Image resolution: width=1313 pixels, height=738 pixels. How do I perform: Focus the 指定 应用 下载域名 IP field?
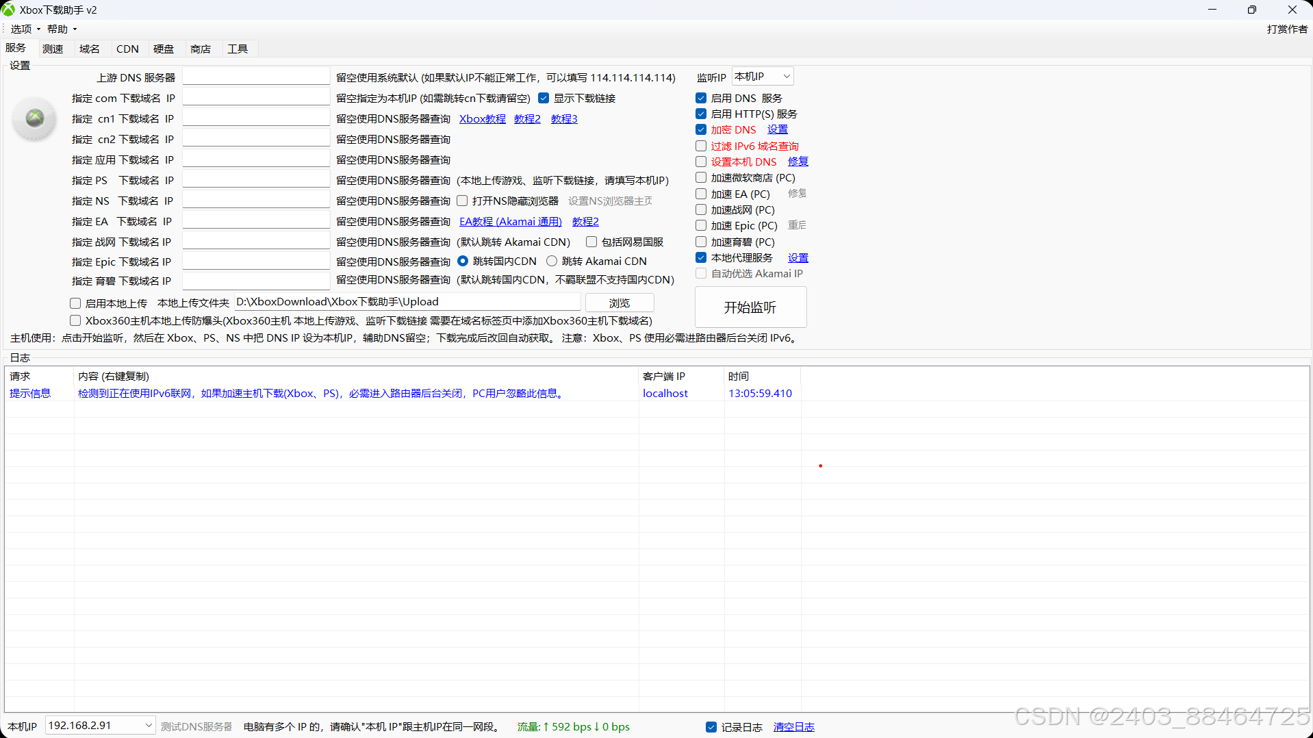click(x=256, y=159)
